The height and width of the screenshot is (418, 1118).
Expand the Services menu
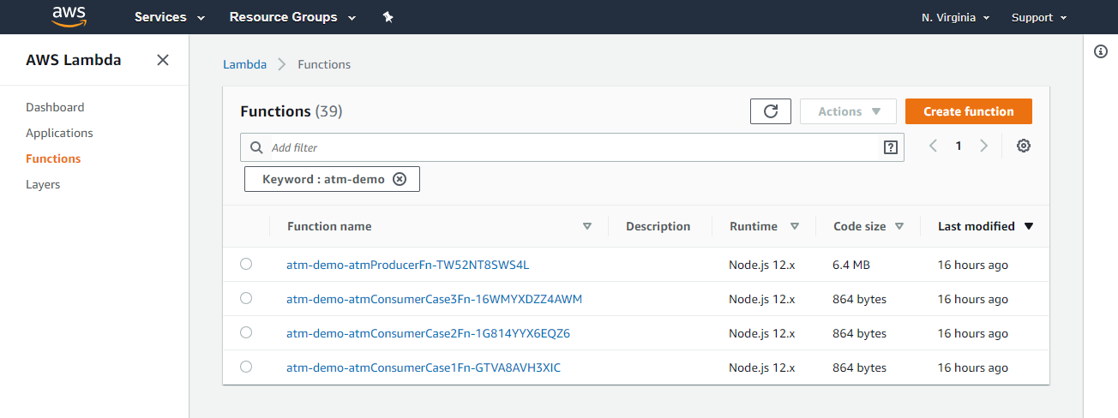click(170, 17)
